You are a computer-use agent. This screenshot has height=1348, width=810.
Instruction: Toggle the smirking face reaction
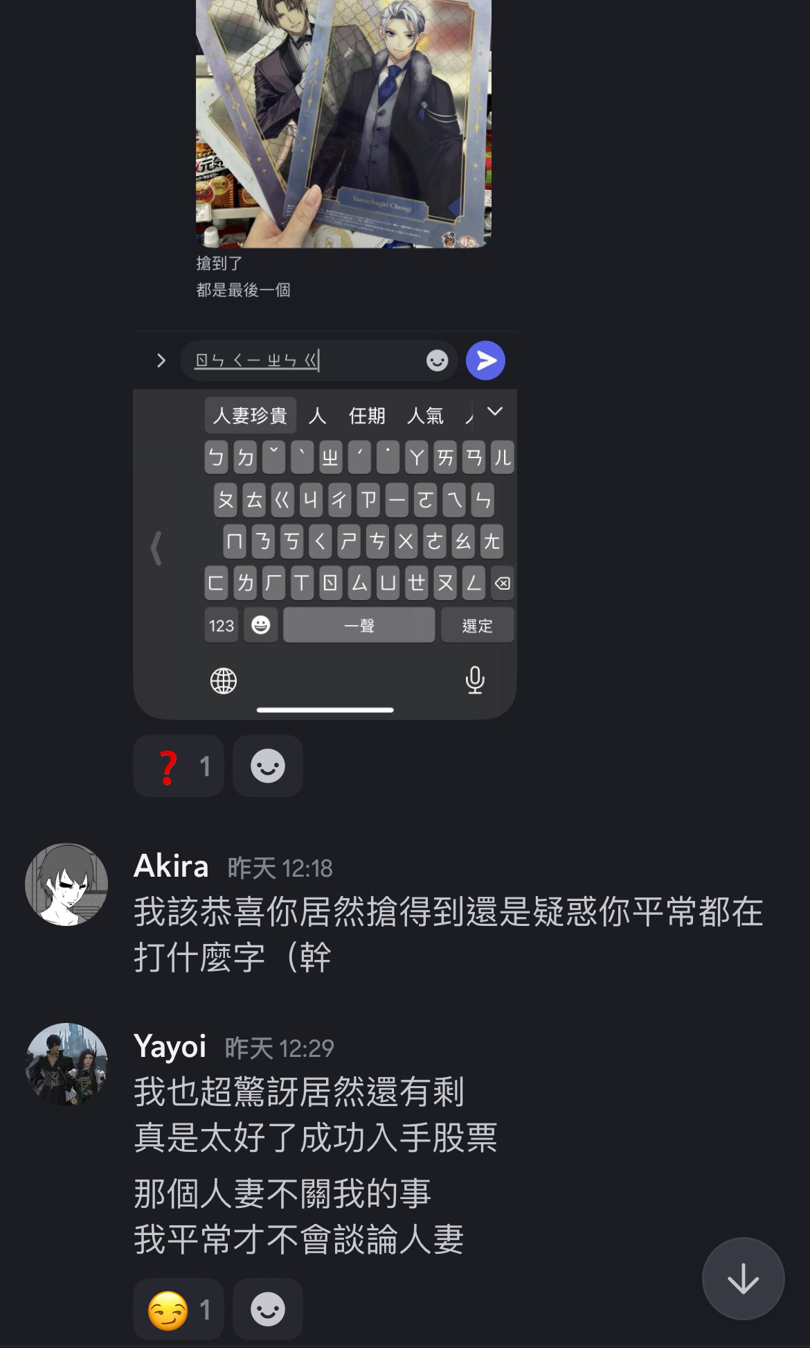[x=179, y=1309]
